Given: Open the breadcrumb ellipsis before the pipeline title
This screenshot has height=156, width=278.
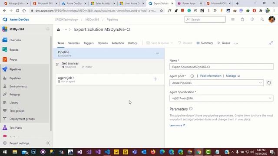Looking at the screenshot, I should pos(65,29).
